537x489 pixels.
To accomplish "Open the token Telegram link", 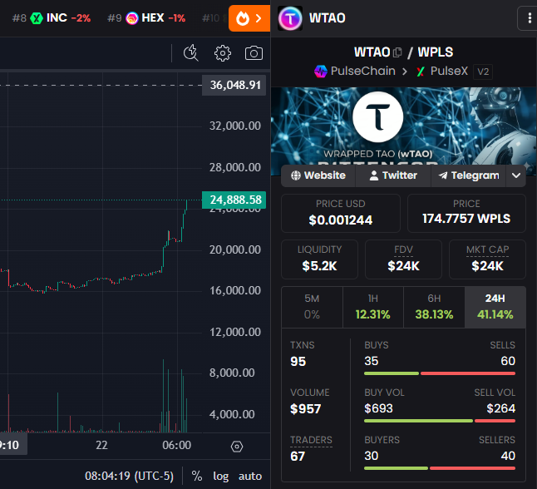I will pyautogui.click(x=469, y=175).
